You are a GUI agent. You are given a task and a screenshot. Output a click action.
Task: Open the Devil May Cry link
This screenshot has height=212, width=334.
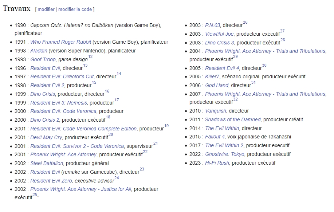[46, 137]
